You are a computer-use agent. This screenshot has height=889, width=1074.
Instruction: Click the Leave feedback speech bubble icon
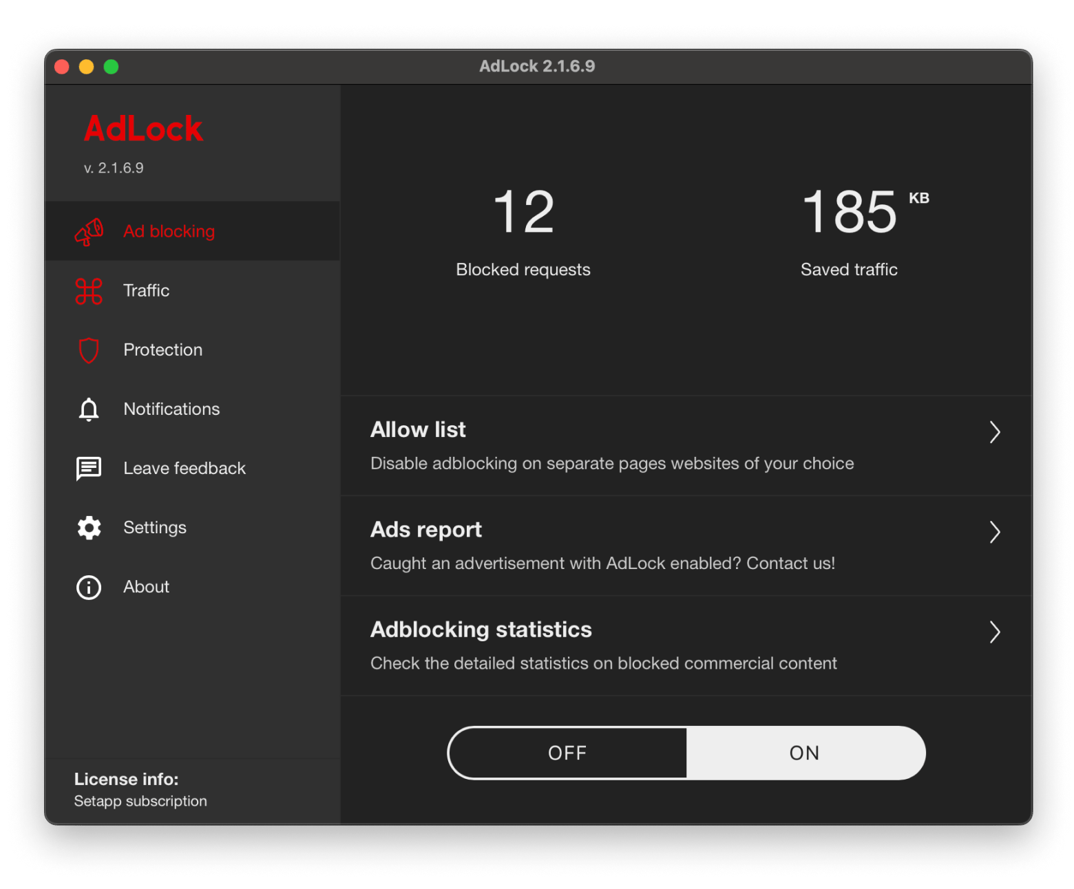click(89, 469)
